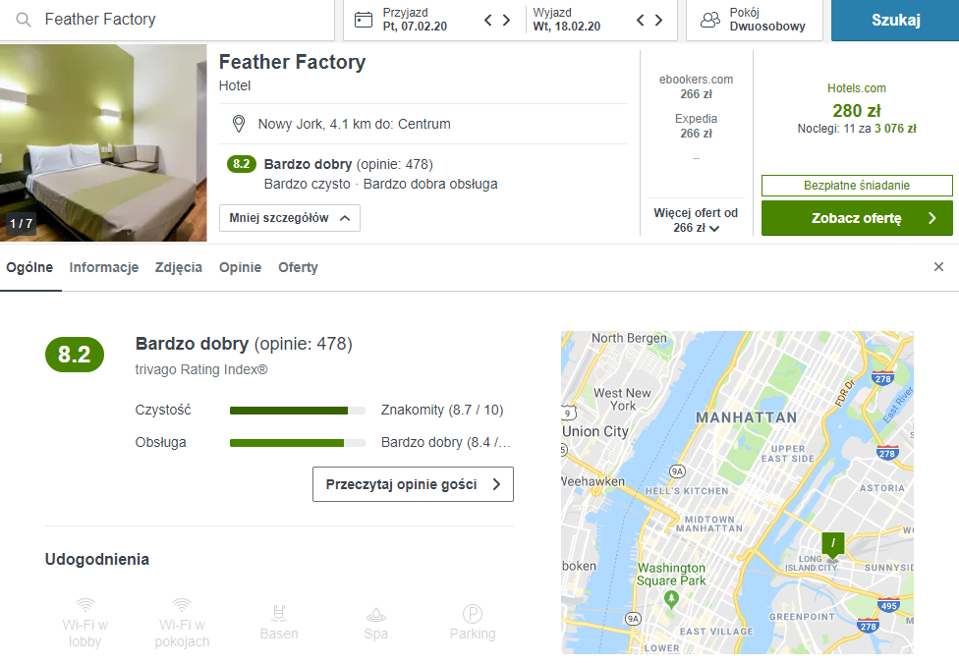The width and height of the screenshot is (959, 663).
Task: Click Zobacz ofertę green button
Action: [x=857, y=218]
